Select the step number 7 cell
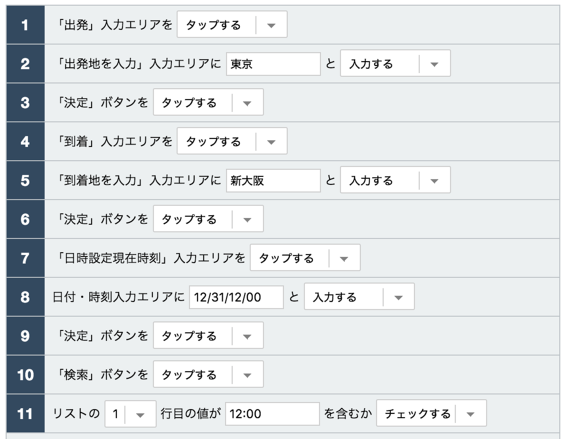565x439 pixels. [x=25, y=257]
